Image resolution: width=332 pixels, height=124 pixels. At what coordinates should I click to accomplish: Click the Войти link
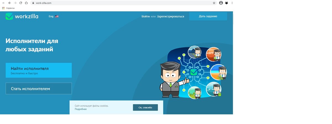[x=146, y=16]
